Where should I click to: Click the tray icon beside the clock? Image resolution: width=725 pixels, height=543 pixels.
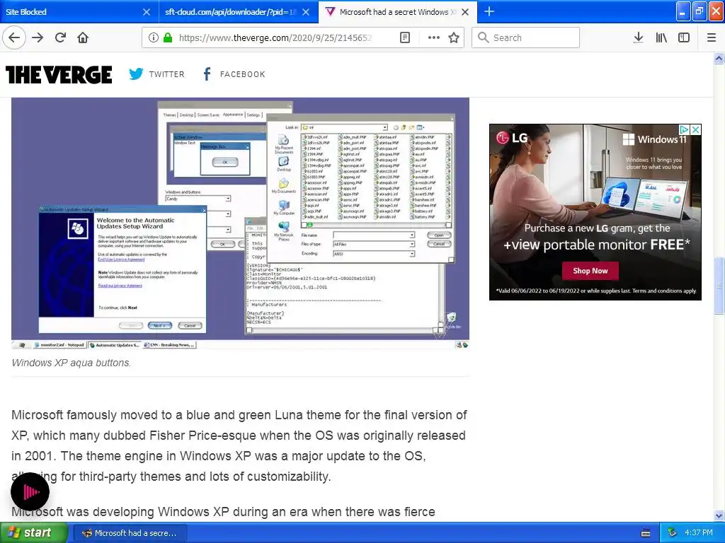(672, 533)
